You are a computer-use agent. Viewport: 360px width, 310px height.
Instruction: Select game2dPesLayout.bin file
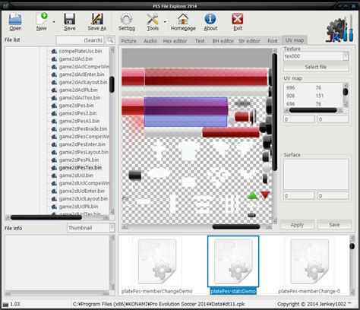(x=84, y=152)
